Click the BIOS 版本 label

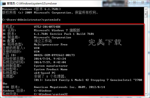(x=11, y=87)
